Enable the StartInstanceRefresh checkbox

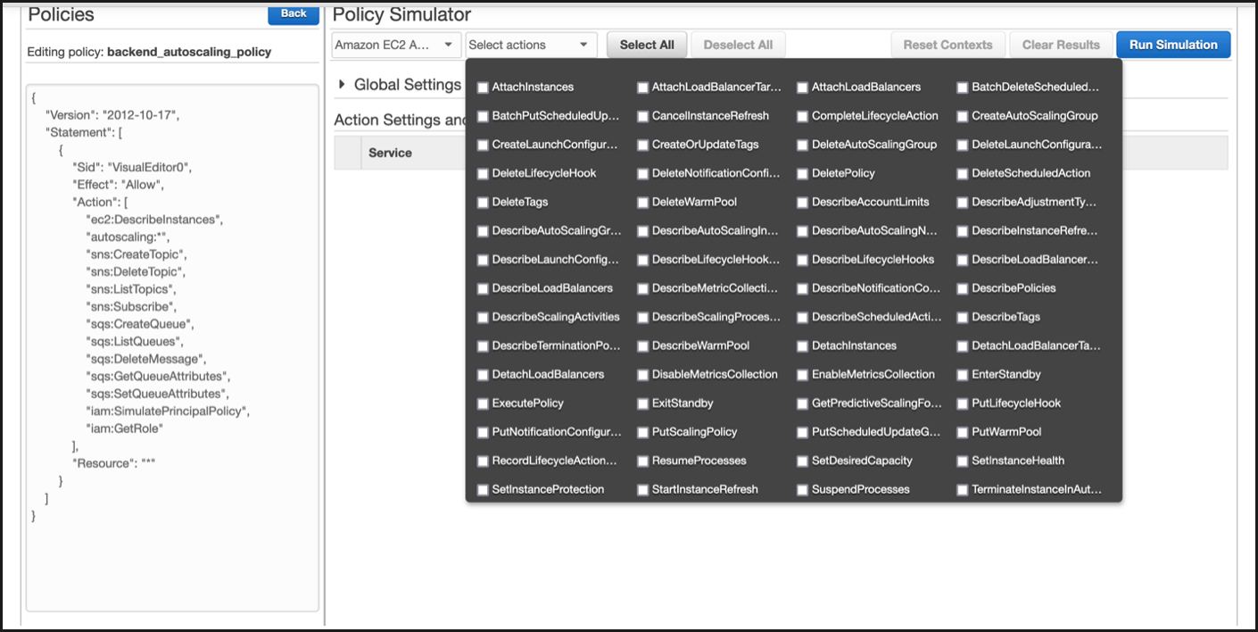point(642,490)
